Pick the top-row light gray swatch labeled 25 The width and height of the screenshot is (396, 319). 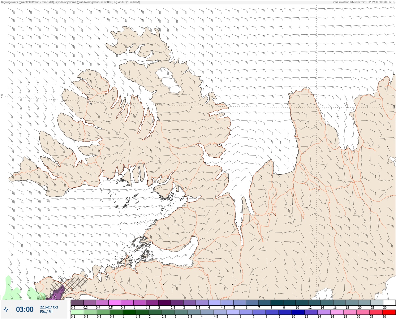click(377, 303)
